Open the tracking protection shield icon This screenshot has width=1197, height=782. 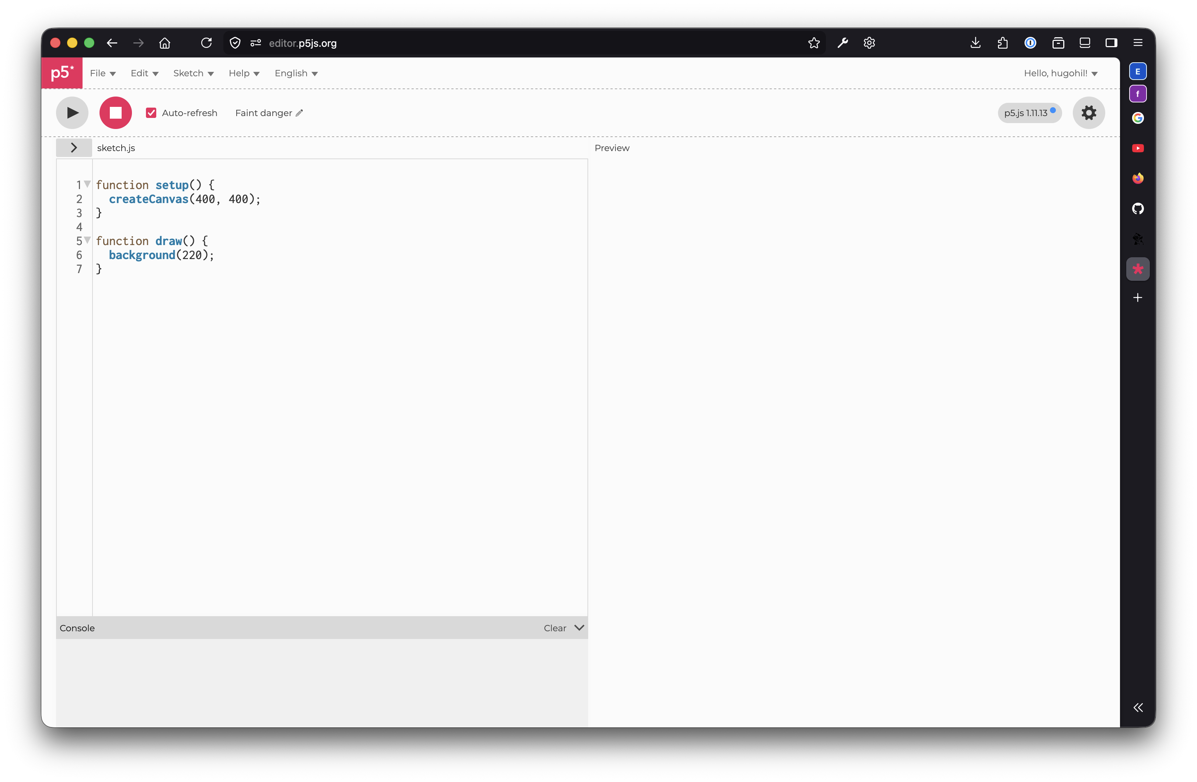(235, 43)
